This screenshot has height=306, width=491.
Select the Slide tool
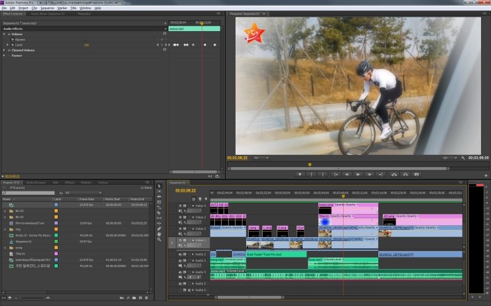pos(159,223)
